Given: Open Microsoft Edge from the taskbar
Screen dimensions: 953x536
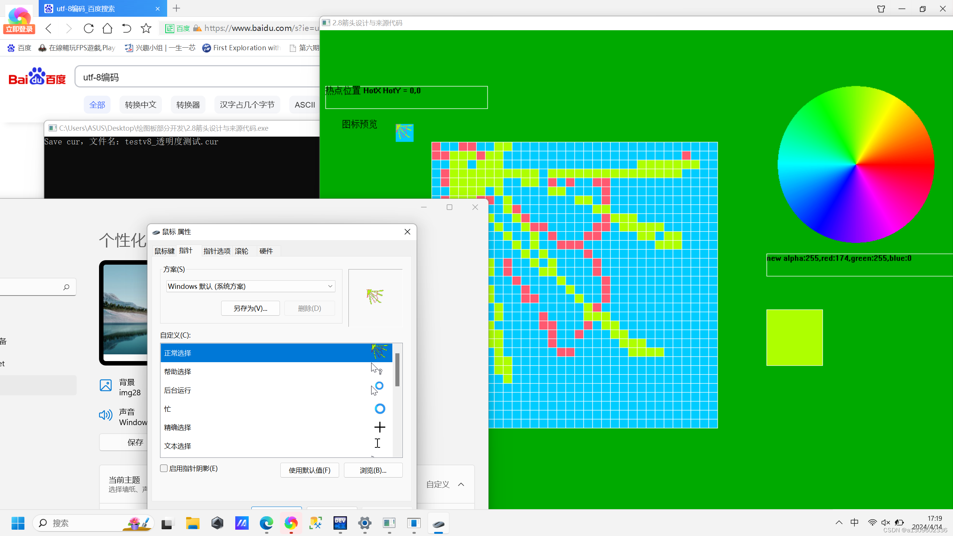Looking at the screenshot, I should pos(266,523).
